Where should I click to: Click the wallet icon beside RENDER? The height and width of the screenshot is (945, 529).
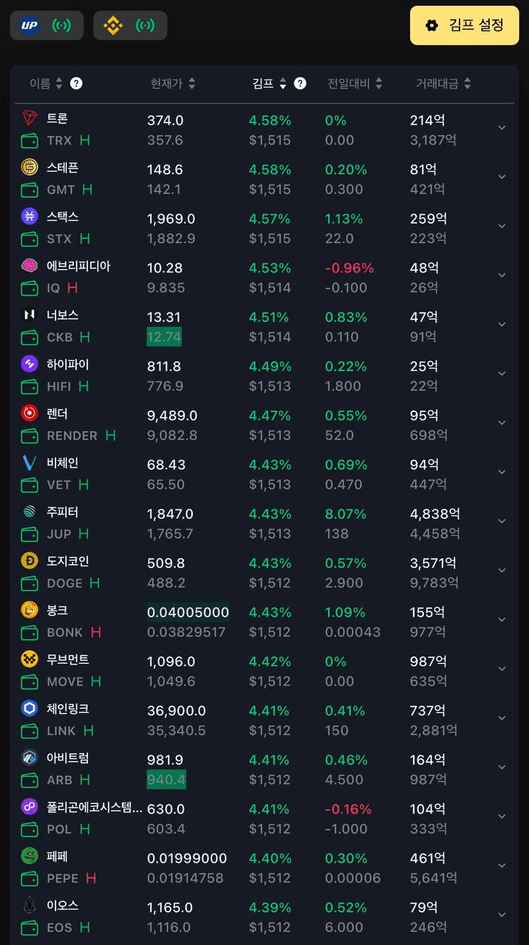[x=30, y=436]
